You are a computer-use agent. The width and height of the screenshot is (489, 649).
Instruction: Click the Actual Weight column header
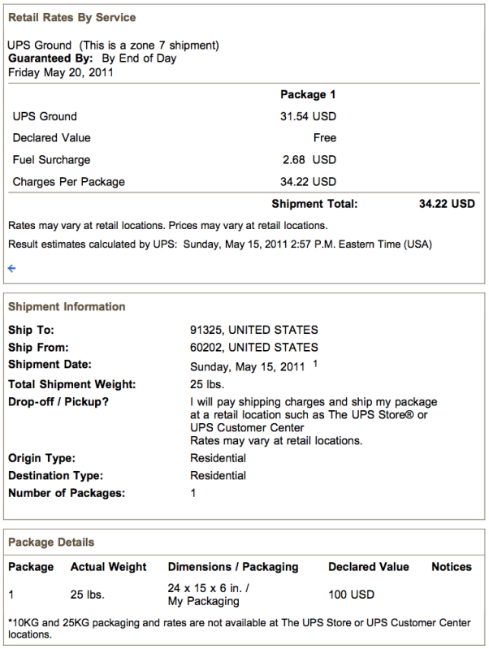click(109, 567)
